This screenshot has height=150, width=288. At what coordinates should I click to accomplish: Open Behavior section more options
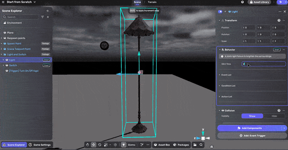click(x=284, y=49)
